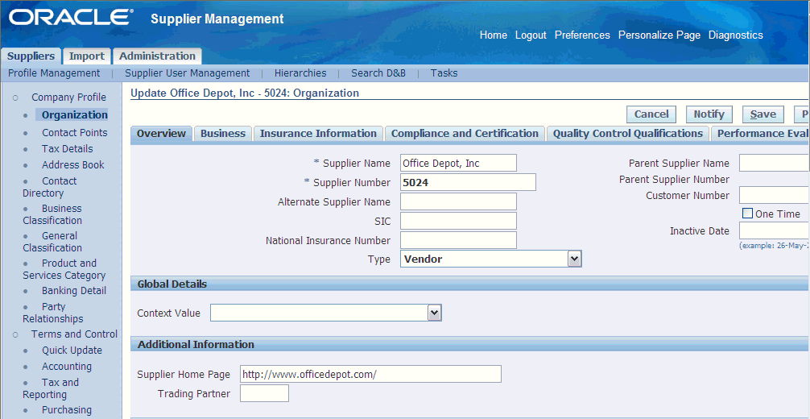This screenshot has width=810, height=419.
Task: Open Tax and Reporting in side navigation
Action: click(51, 388)
